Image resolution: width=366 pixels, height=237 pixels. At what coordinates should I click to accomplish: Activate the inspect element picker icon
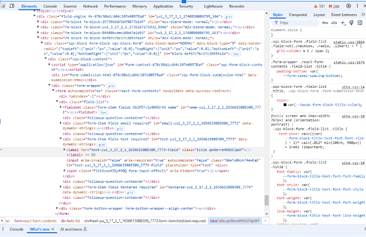coord(3,6)
